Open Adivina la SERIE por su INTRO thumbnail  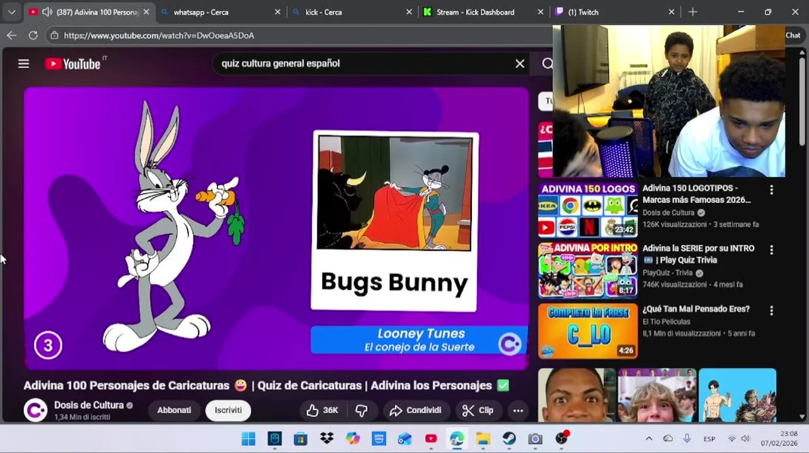(x=588, y=271)
